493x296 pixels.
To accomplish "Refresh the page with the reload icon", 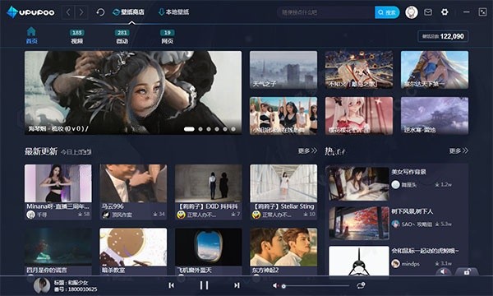I will click(100, 12).
